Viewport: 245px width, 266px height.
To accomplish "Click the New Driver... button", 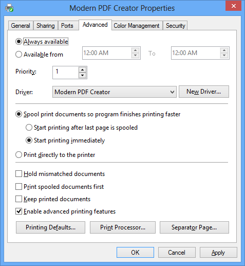I will [204, 92].
